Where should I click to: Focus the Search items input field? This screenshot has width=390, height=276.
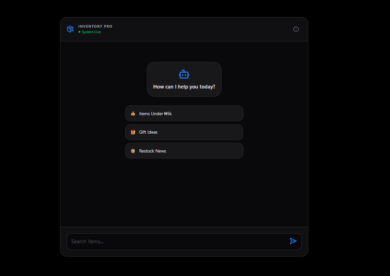pos(178,241)
